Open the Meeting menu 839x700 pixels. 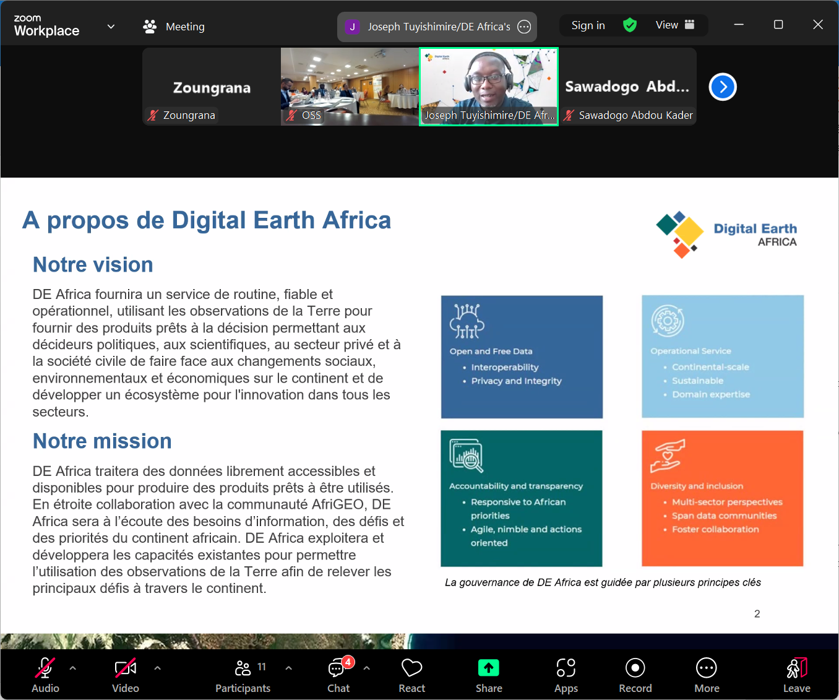(x=173, y=27)
